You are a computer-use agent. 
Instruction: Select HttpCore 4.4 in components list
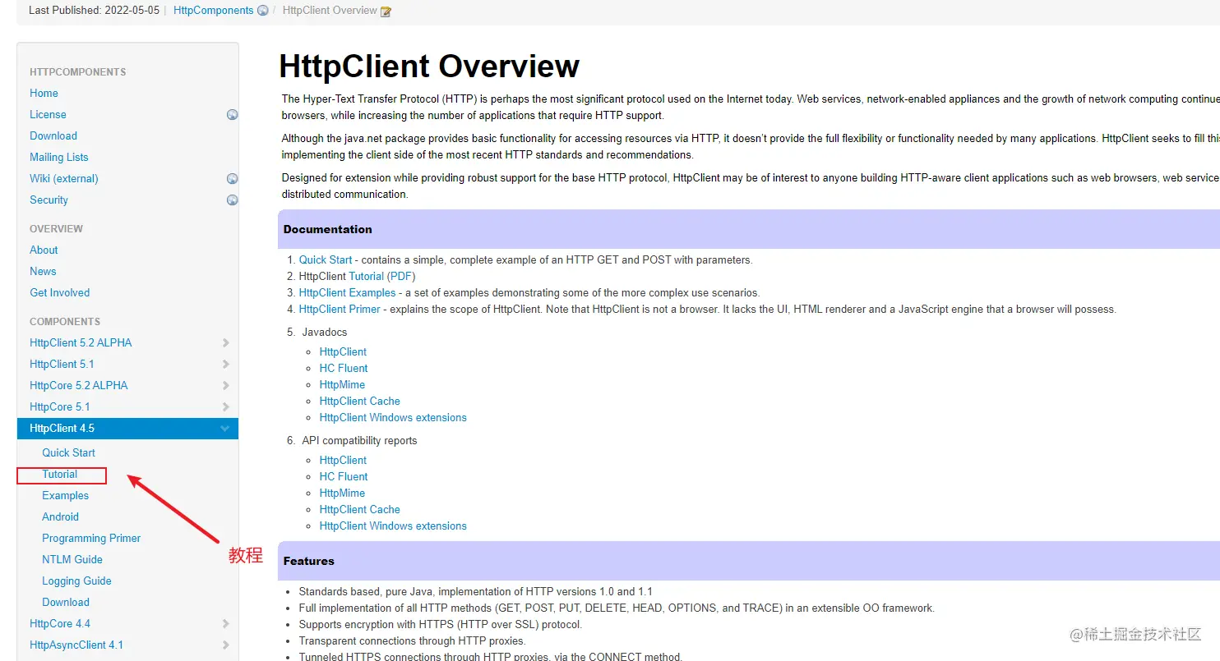pos(60,623)
